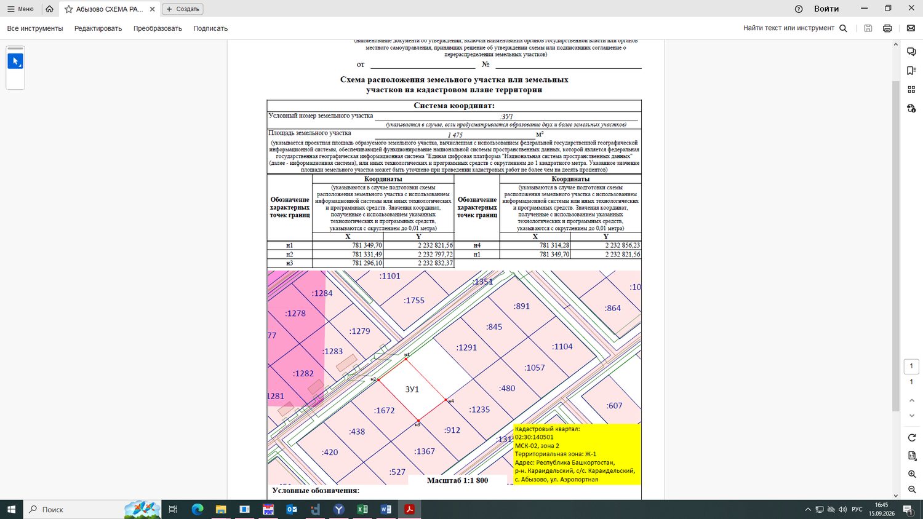Open Word from the taskbar
The image size is (923, 519).
[x=386, y=509]
